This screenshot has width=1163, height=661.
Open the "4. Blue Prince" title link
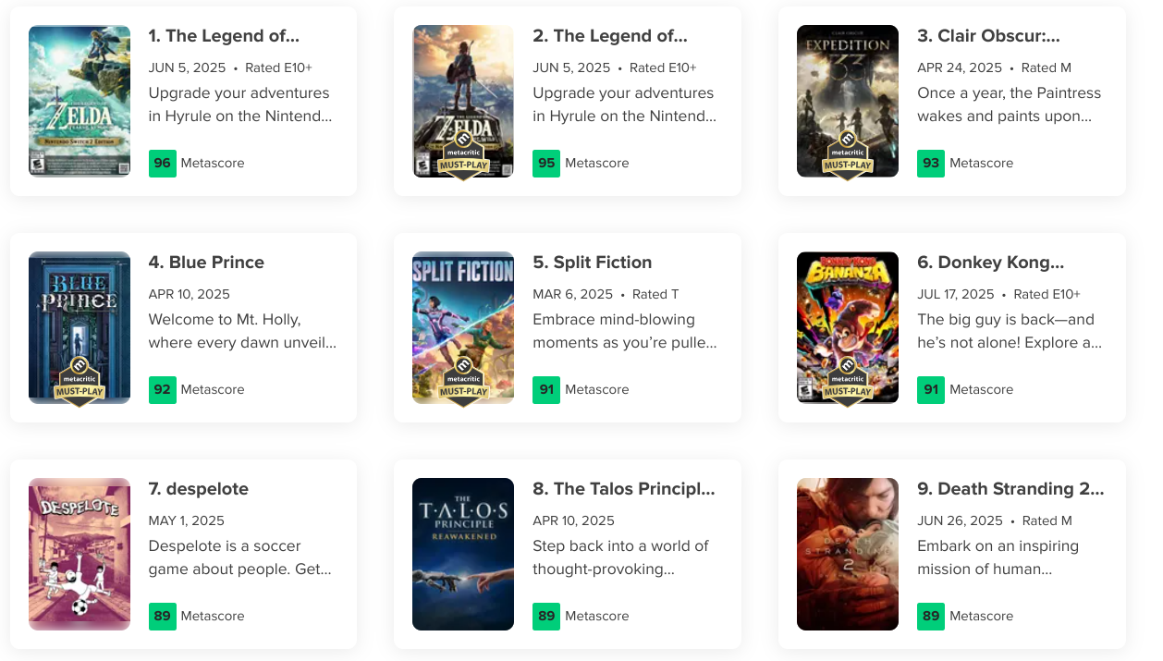[x=206, y=263]
